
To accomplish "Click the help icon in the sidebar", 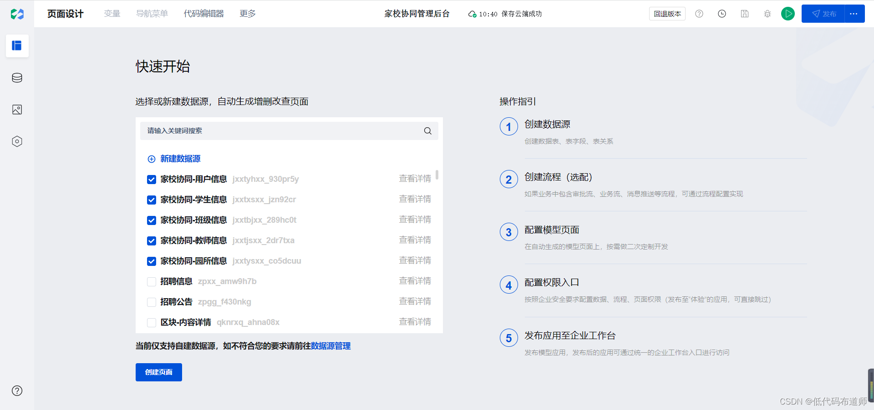I will (x=17, y=390).
